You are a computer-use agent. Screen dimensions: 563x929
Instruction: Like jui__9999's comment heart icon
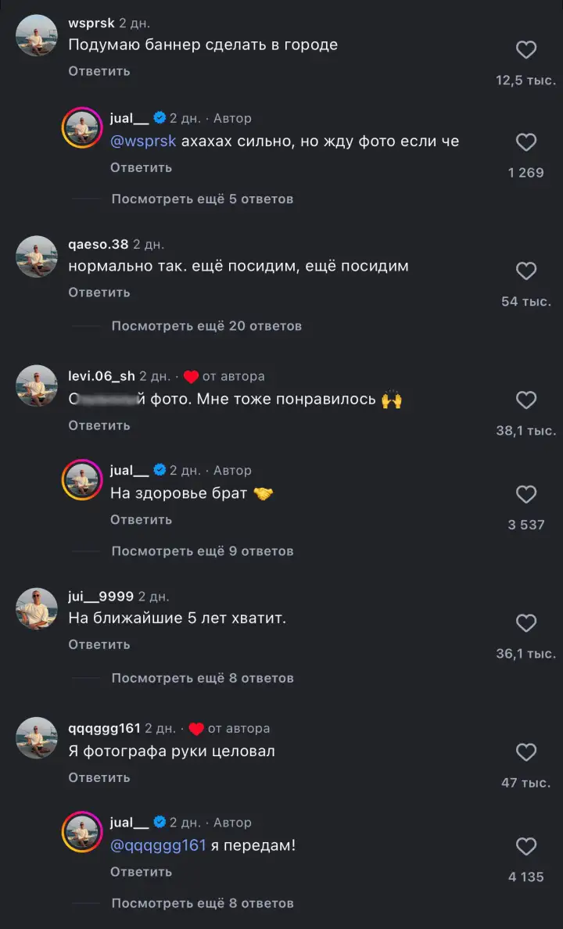pyautogui.click(x=526, y=623)
